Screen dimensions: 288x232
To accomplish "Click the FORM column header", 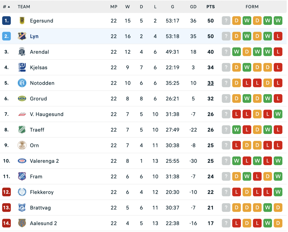I will [252, 7].
